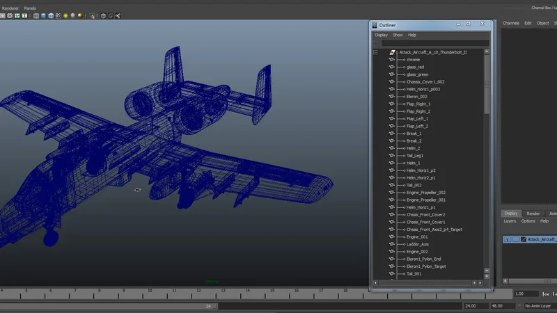Click the outliner vertical scrollbar up arrow
This screenshot has width=557, height=313.
coord(487,51)
